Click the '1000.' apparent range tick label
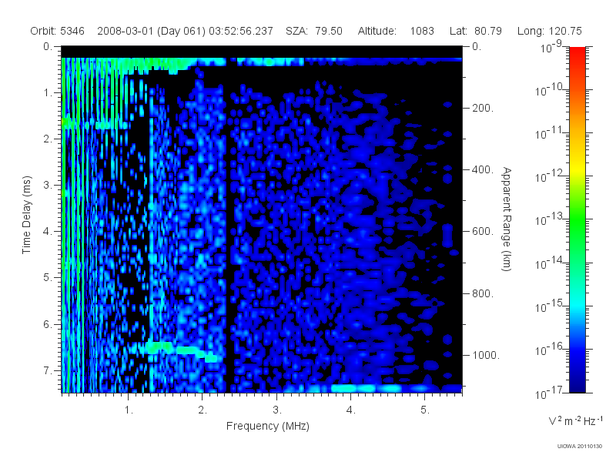616x462 pixels. tap(486, 355)
